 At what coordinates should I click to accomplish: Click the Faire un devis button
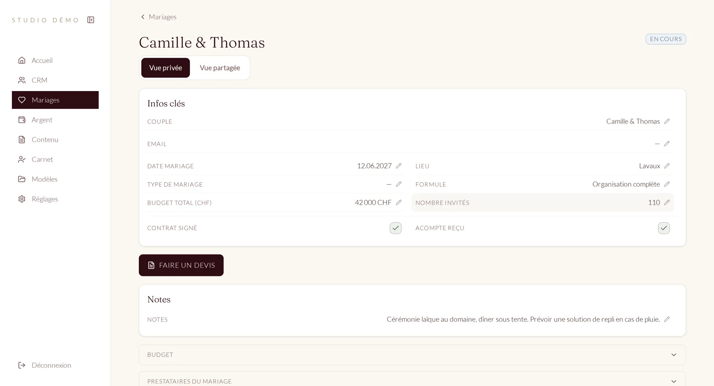tap(181, 265)
